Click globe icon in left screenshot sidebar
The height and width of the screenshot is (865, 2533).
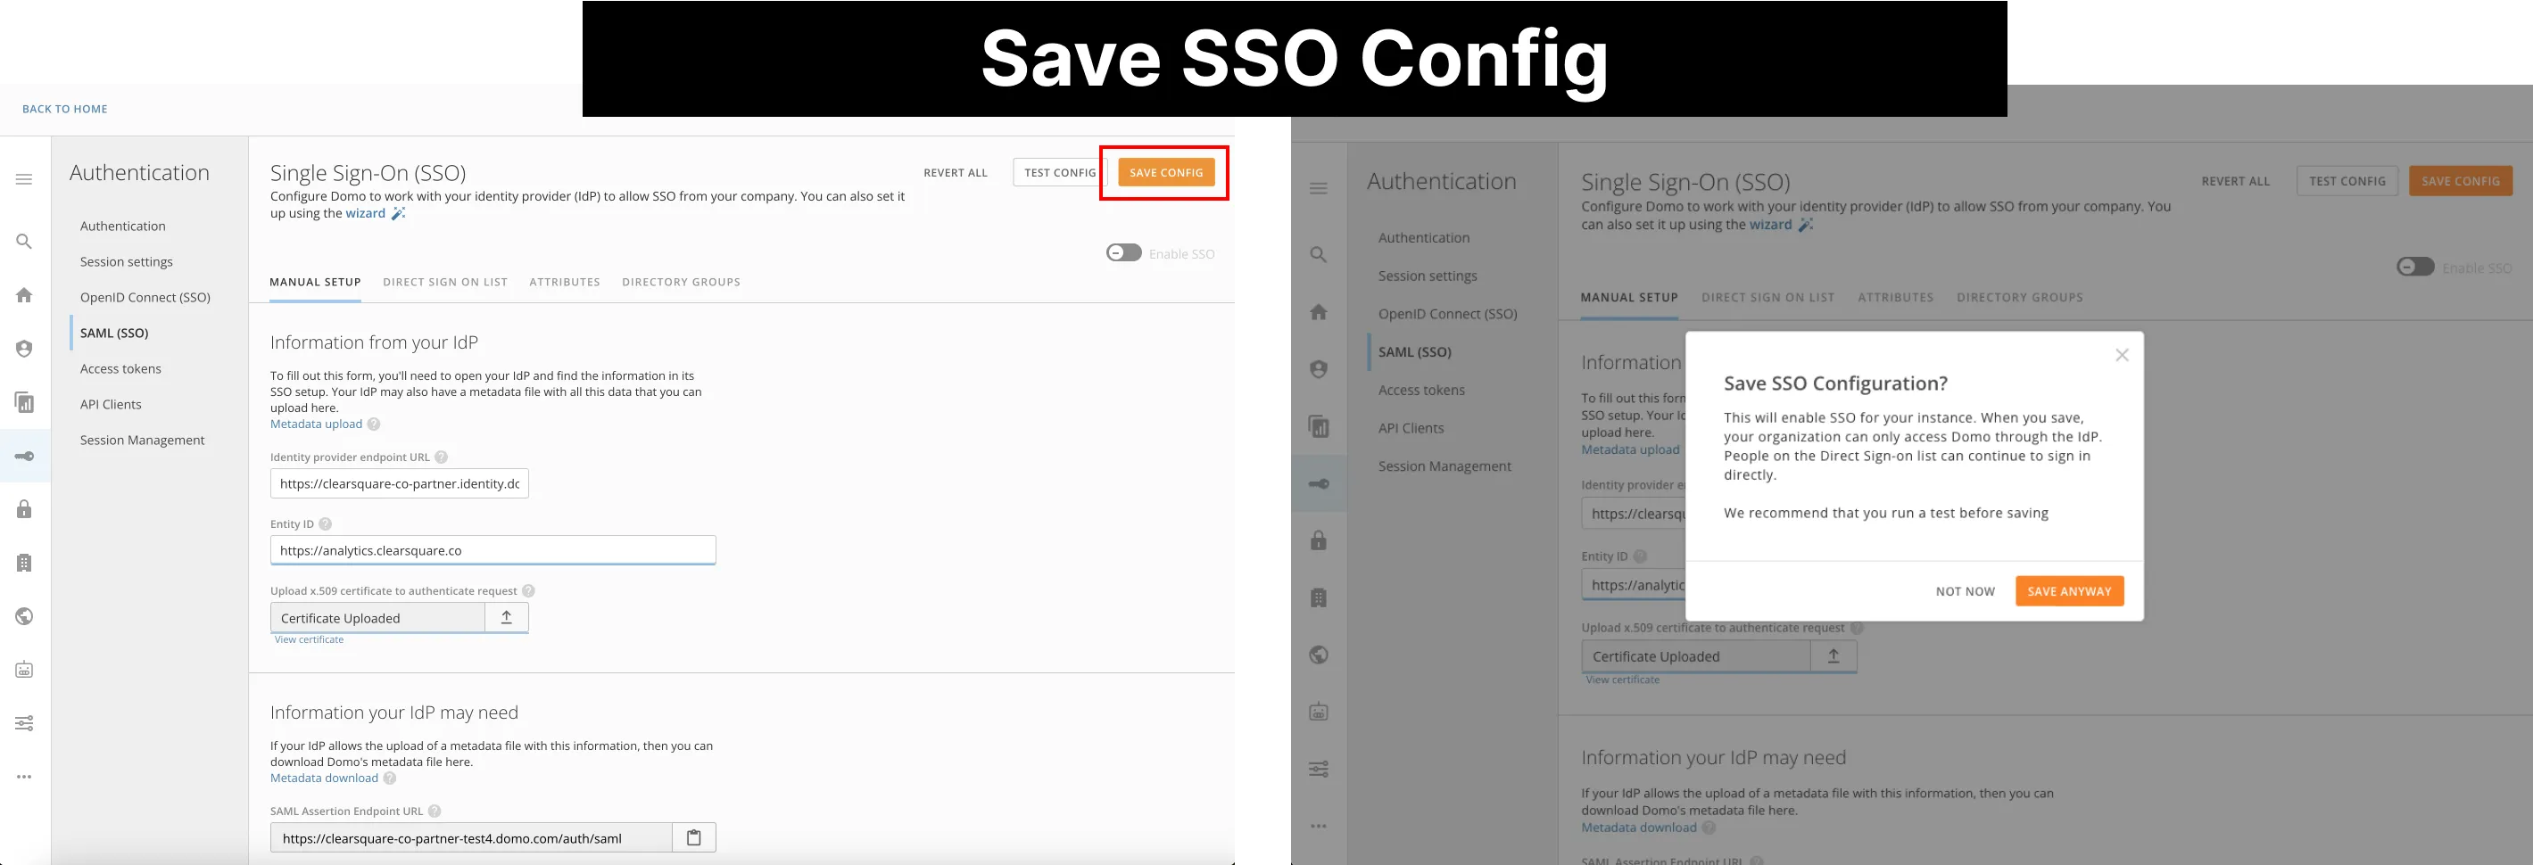pyautogui.click(x=23, y=616)
